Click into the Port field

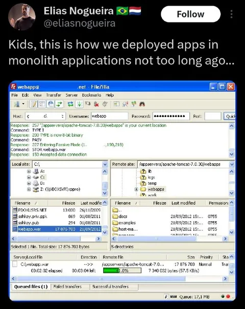(x=213, y=116)
